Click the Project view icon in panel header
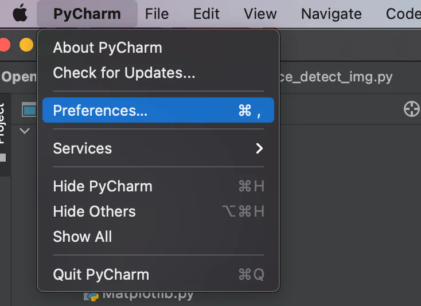 pos(29,109)
